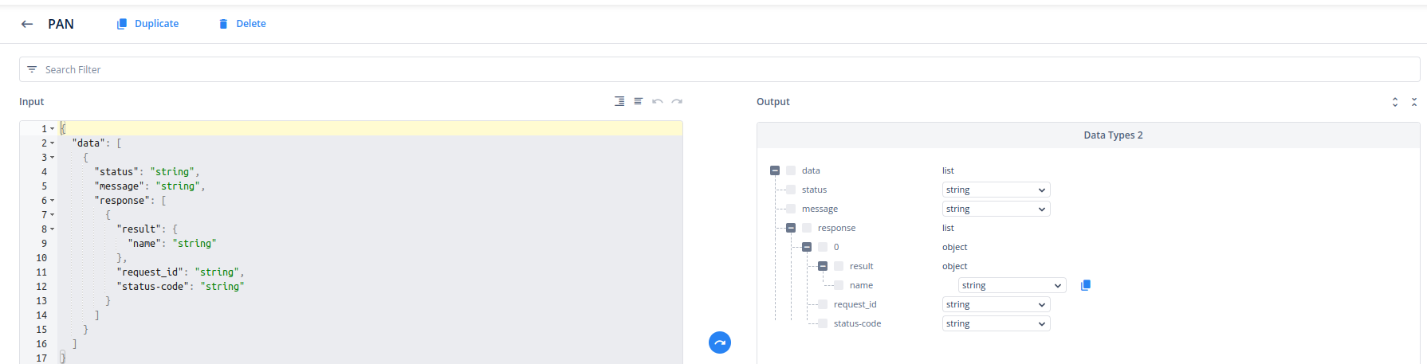
Task: Click into the Search Filter field
Action: [717, 69]
